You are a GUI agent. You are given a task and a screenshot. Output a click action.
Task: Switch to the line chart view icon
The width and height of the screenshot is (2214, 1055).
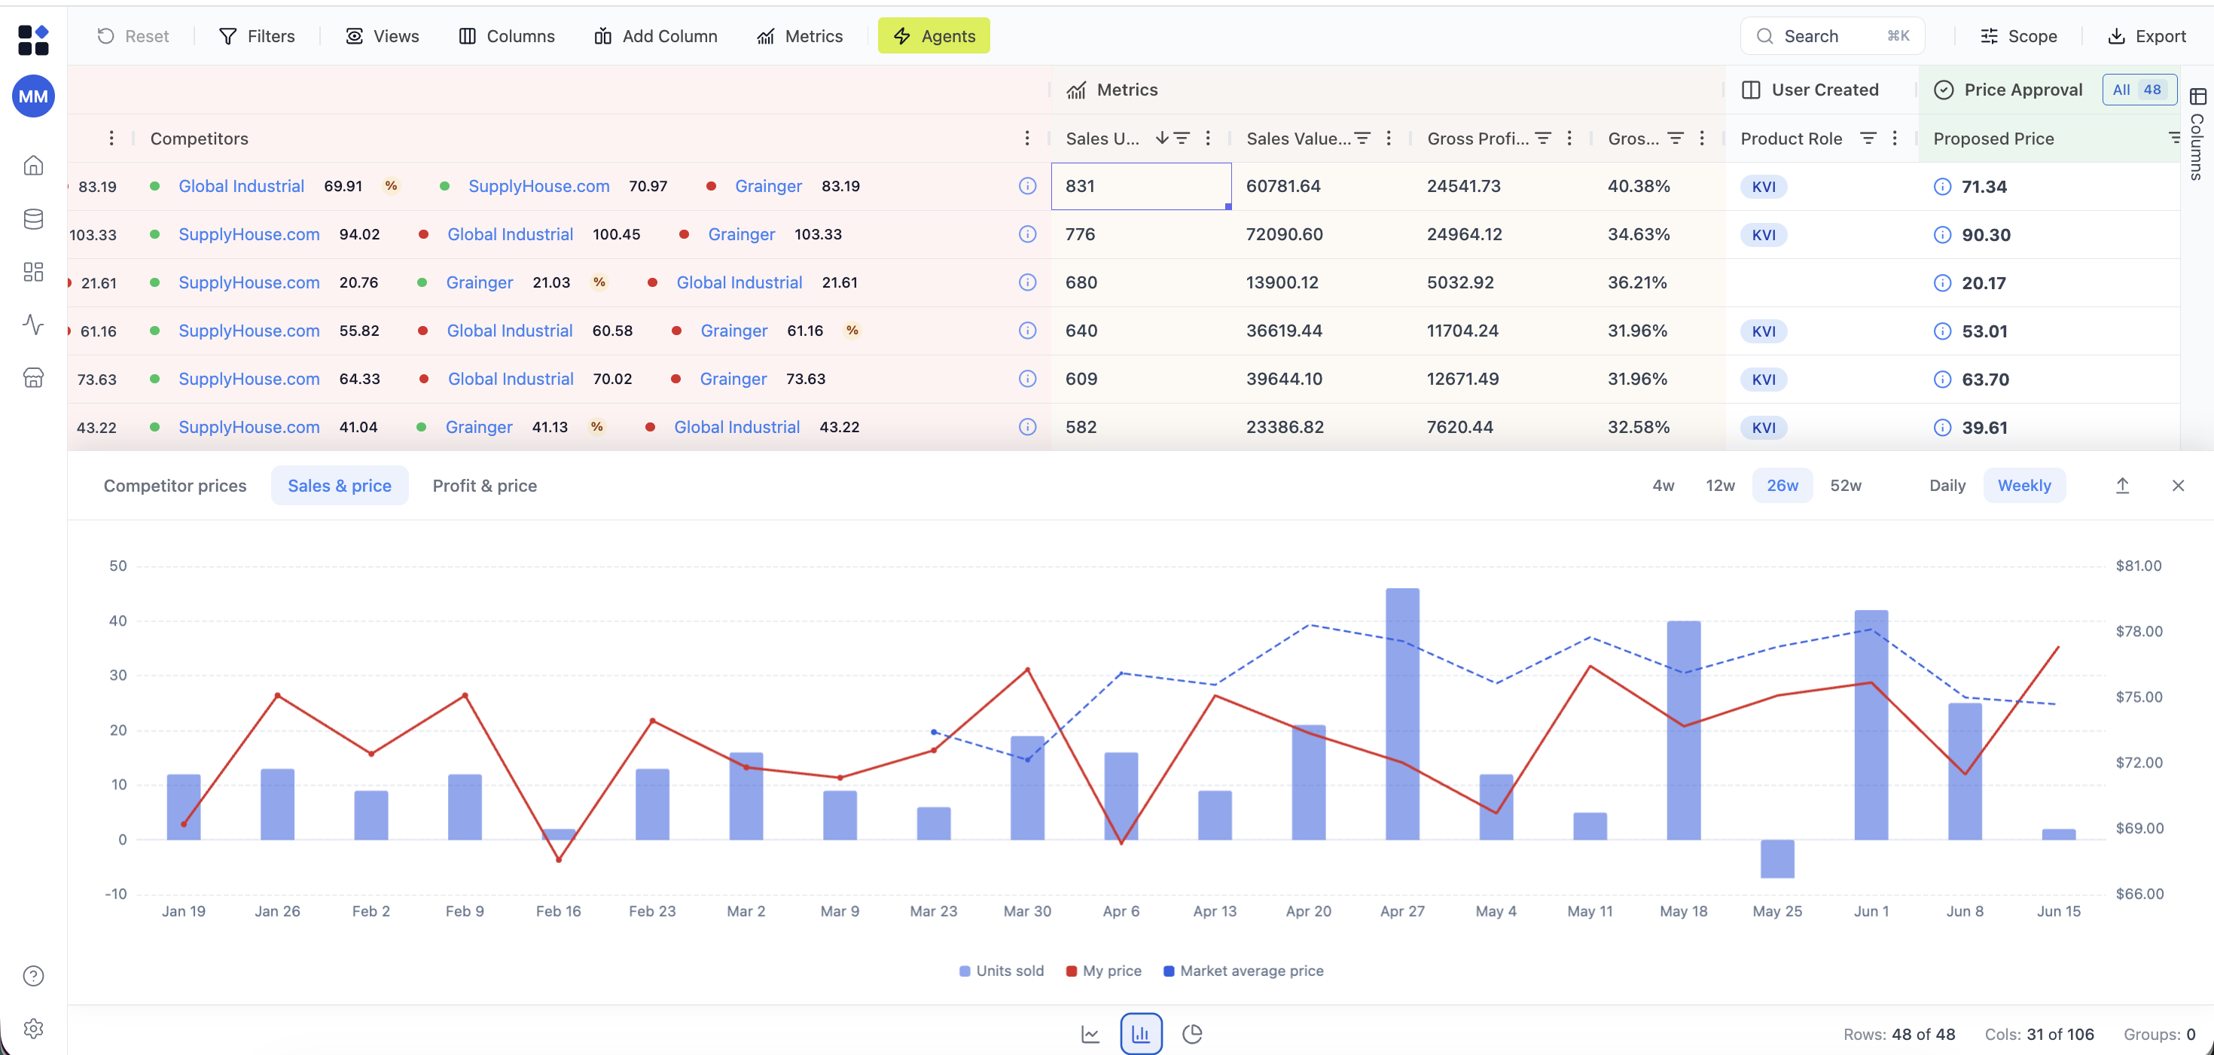(x=1090, y=1033)
